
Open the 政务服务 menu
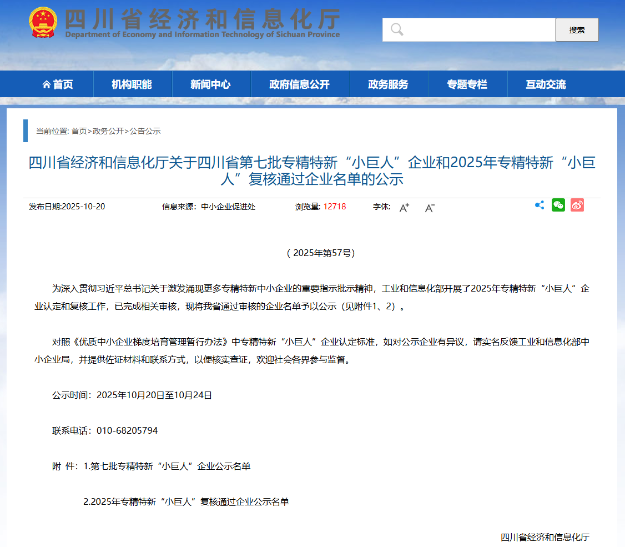pos(388,84)
